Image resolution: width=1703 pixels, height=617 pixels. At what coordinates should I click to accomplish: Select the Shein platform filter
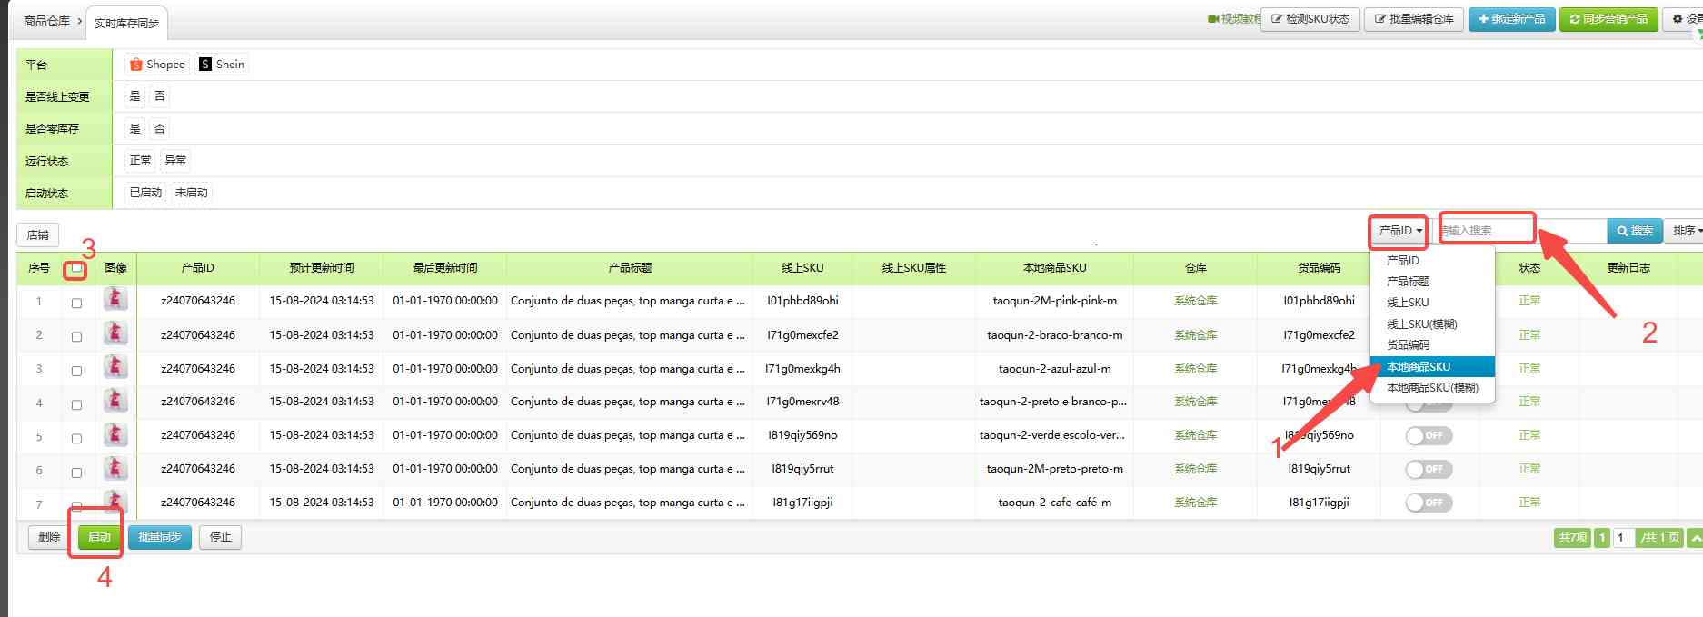pos(223,65)
